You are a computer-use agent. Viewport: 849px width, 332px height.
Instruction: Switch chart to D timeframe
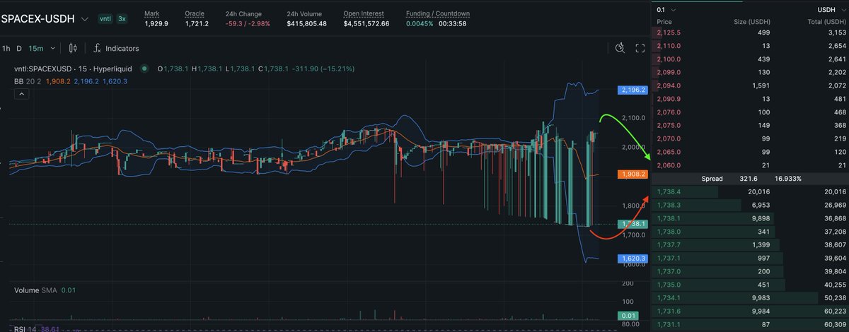coord(20,48)
